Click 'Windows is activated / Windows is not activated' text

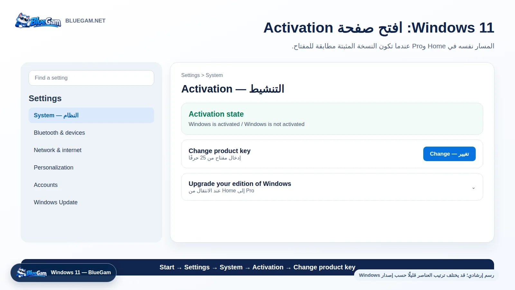point(247,124)
